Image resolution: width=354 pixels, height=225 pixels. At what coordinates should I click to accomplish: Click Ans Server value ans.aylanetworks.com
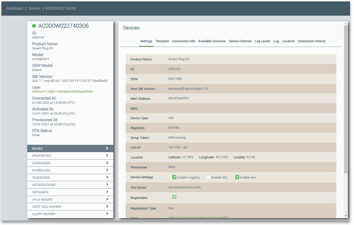point(184,187)
